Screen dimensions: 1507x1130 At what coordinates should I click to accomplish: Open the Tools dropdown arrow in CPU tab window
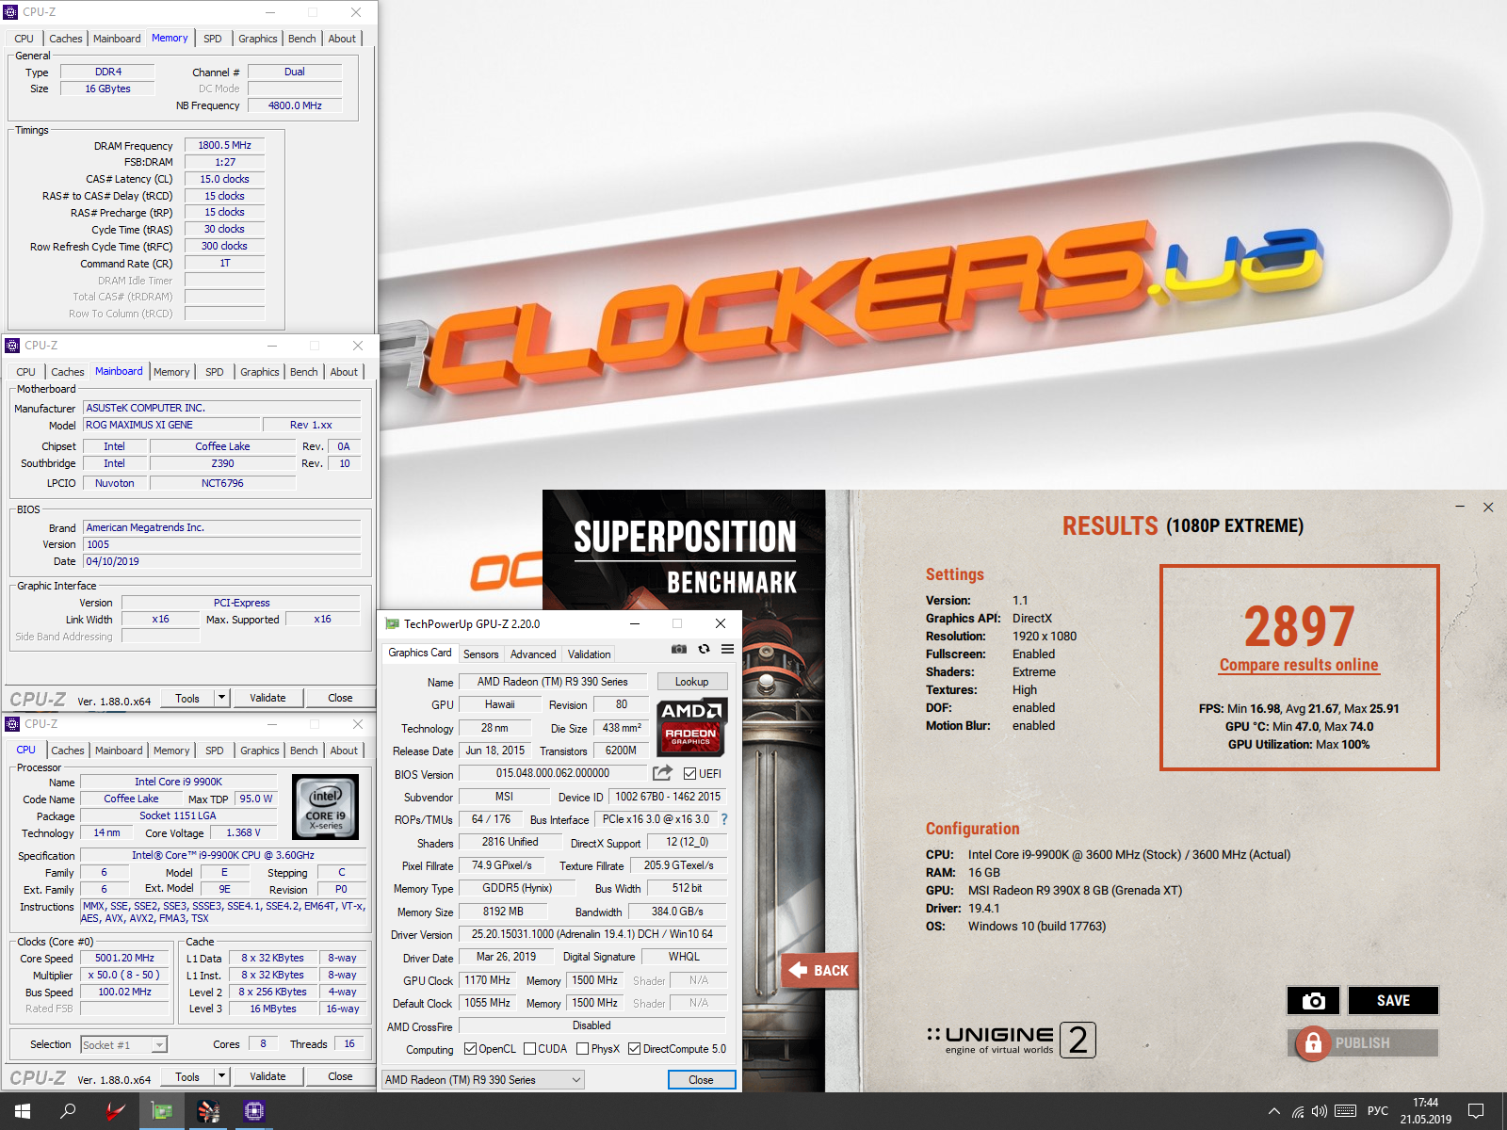[221, 1076]
